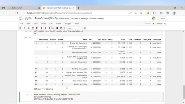The image size is (185, 104).
Task: Move selected cell up arrow
Action: coord(41,28)
